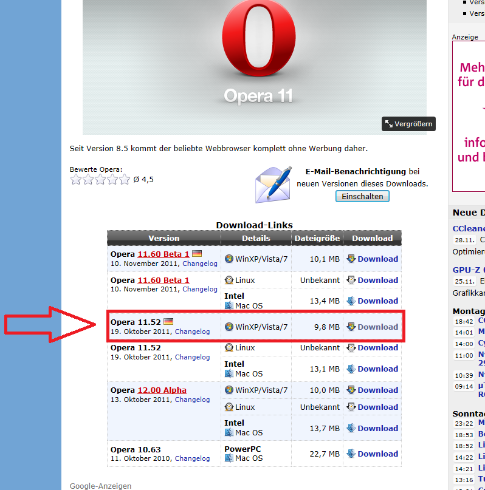Click download icon for 11.60 Beta 1 Windows
485x490 pixels.
coord(351,259)
